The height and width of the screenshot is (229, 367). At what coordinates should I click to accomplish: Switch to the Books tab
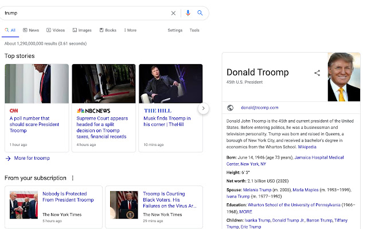tap(108, 30)
